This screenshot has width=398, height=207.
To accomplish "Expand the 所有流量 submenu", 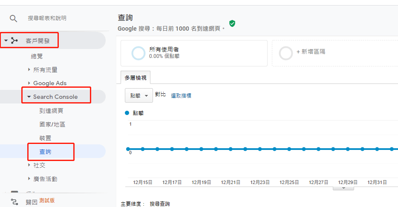I will (x=29, y=69).
